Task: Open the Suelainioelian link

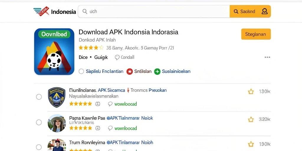Action: point(176,71)
